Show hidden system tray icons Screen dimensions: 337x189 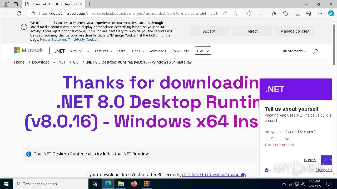(x=284, y=184)
